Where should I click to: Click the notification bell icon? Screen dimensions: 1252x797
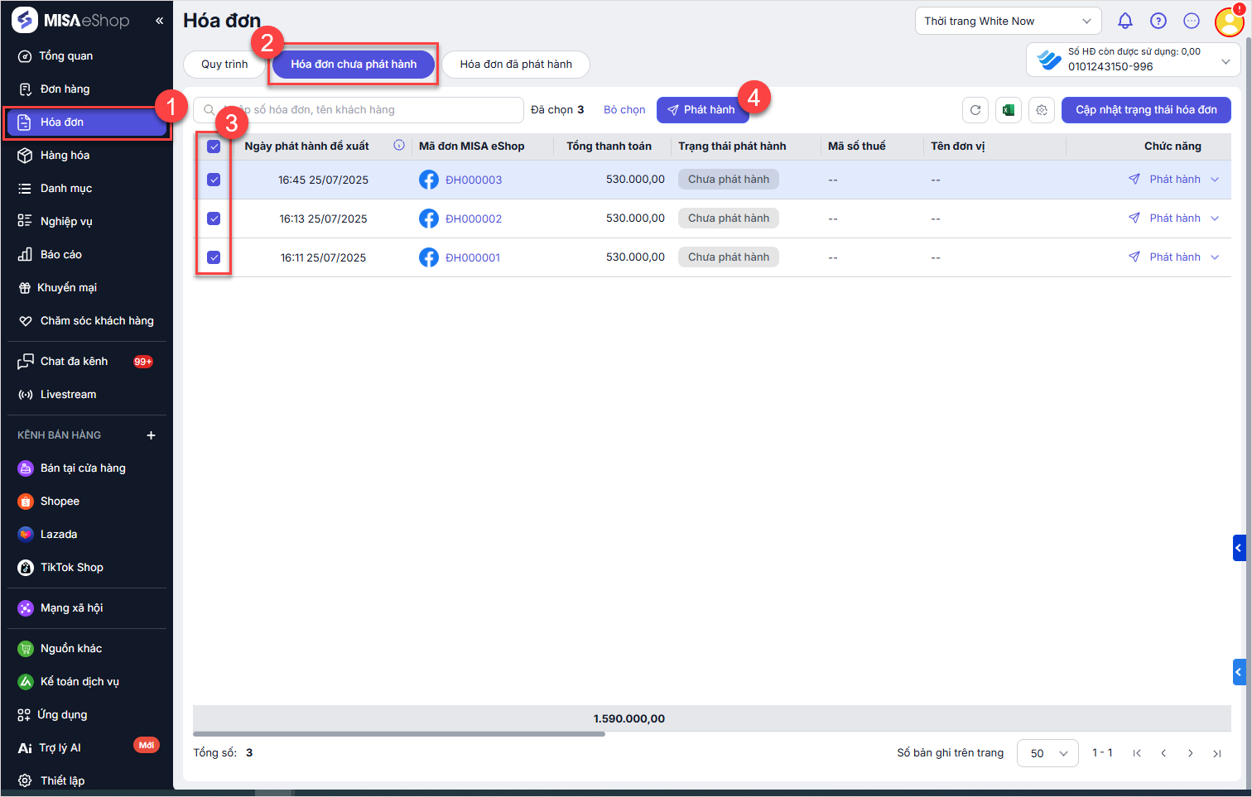pos(1124,22)
